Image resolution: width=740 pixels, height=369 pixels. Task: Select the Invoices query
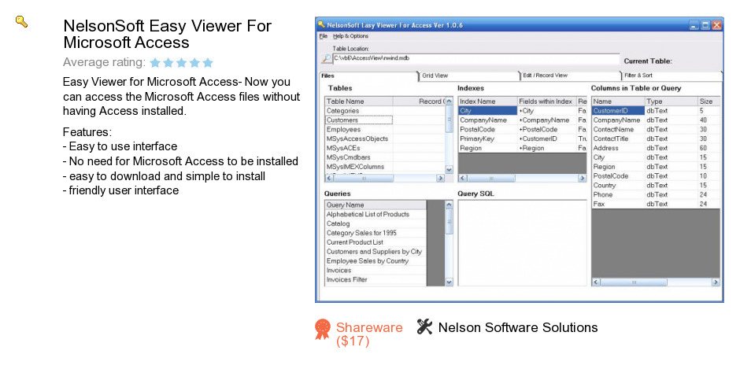pyautogui.click(x=376, y=271)
